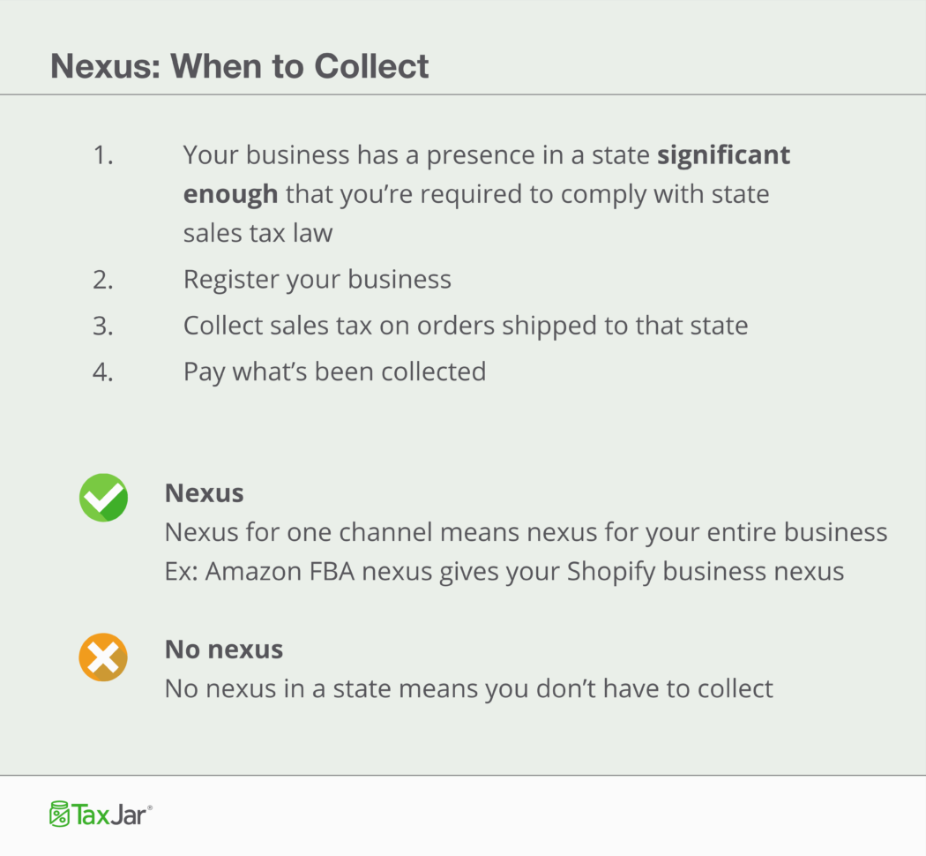Click the bold word 'enough'
Image resolution: width=926 pixels, height=856 pixels.
click(x=230, y=194)
